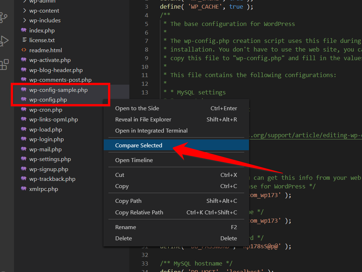Click line number 33 in the gutter
Image resolution: width=362 pixels, height=272 pixels.
(x=145, y=263)
